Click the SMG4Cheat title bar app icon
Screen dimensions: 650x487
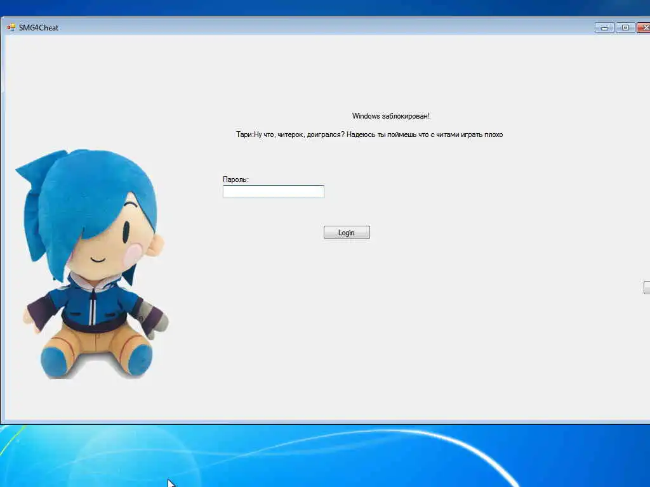point(11,28)
